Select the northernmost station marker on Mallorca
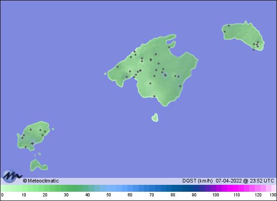 point(169,48)
